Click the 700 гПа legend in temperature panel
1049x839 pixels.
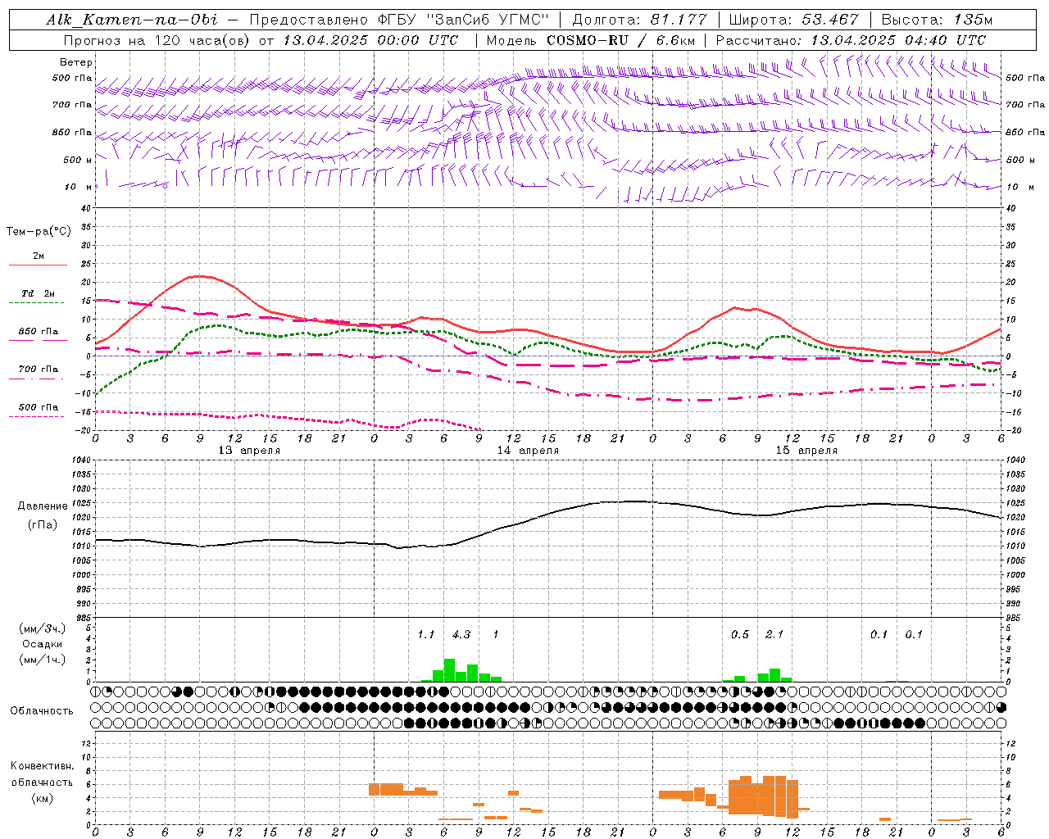point(39,370)
